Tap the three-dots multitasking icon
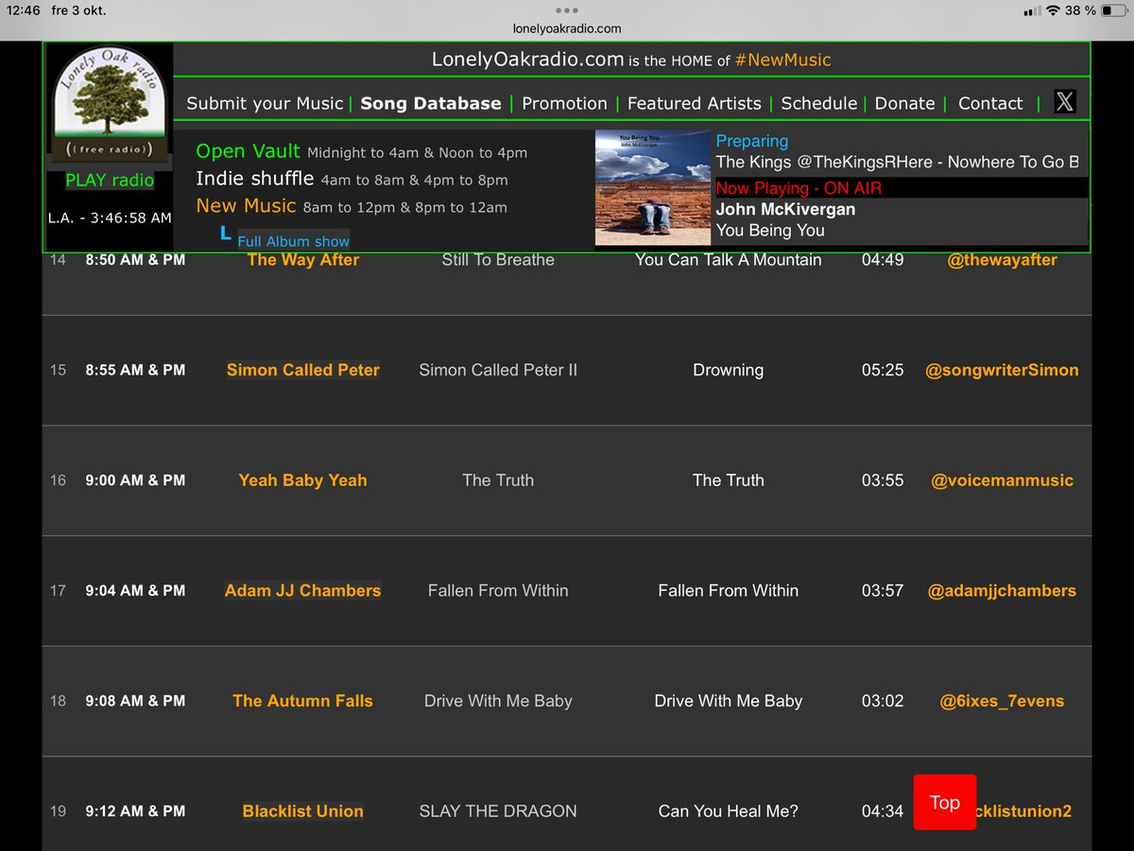Screen dimensions: 1134x851 566,12
